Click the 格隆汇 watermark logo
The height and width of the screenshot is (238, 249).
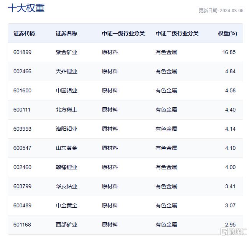(x=233, y=231)
